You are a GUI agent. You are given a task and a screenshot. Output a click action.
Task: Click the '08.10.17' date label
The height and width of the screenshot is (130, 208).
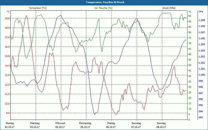tap(161, 127)
